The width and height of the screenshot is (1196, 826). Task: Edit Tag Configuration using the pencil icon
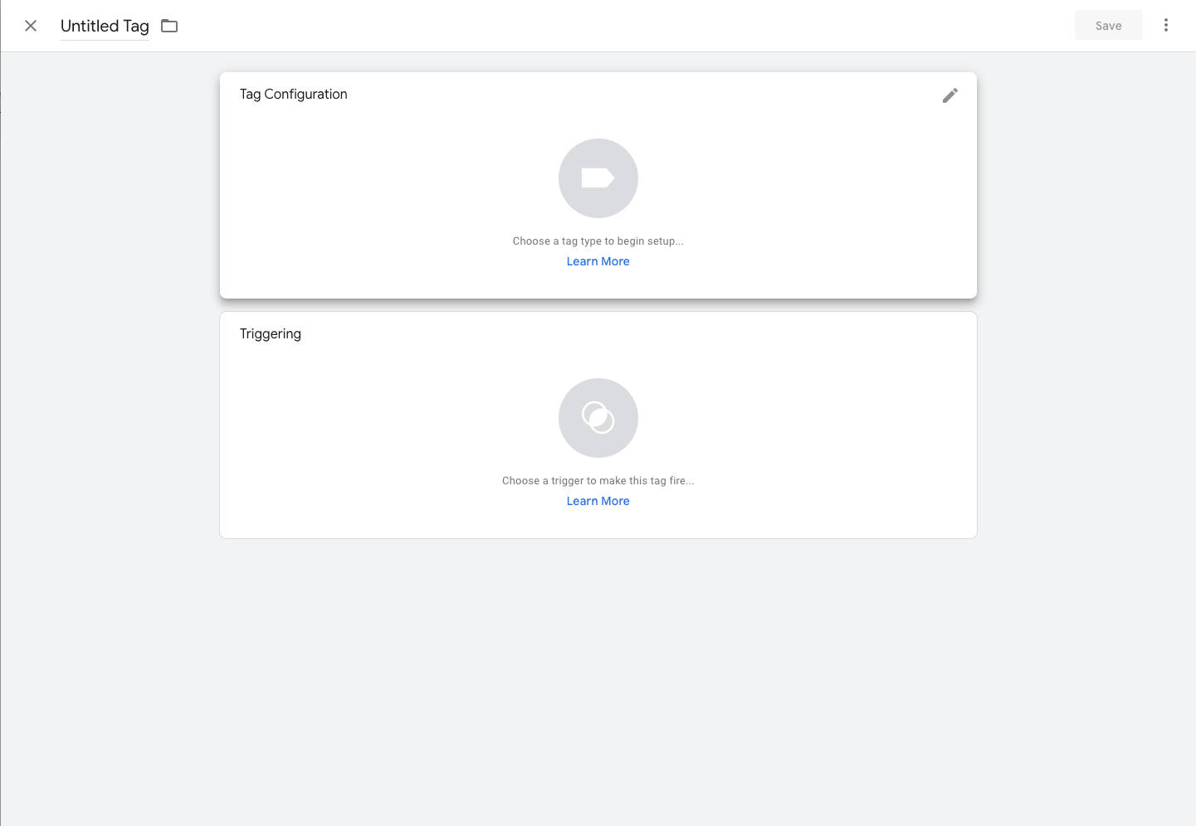click(950, 95)
